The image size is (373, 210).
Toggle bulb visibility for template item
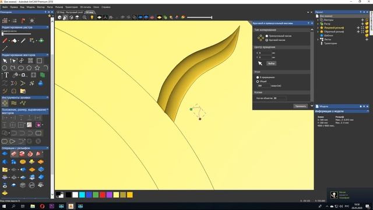367,36
